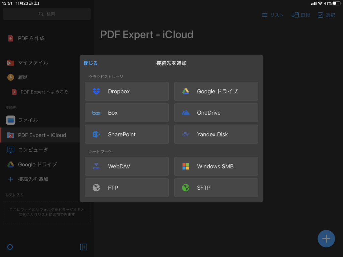
Task: Tap the SharePoint icon
Action: [96, 134]
